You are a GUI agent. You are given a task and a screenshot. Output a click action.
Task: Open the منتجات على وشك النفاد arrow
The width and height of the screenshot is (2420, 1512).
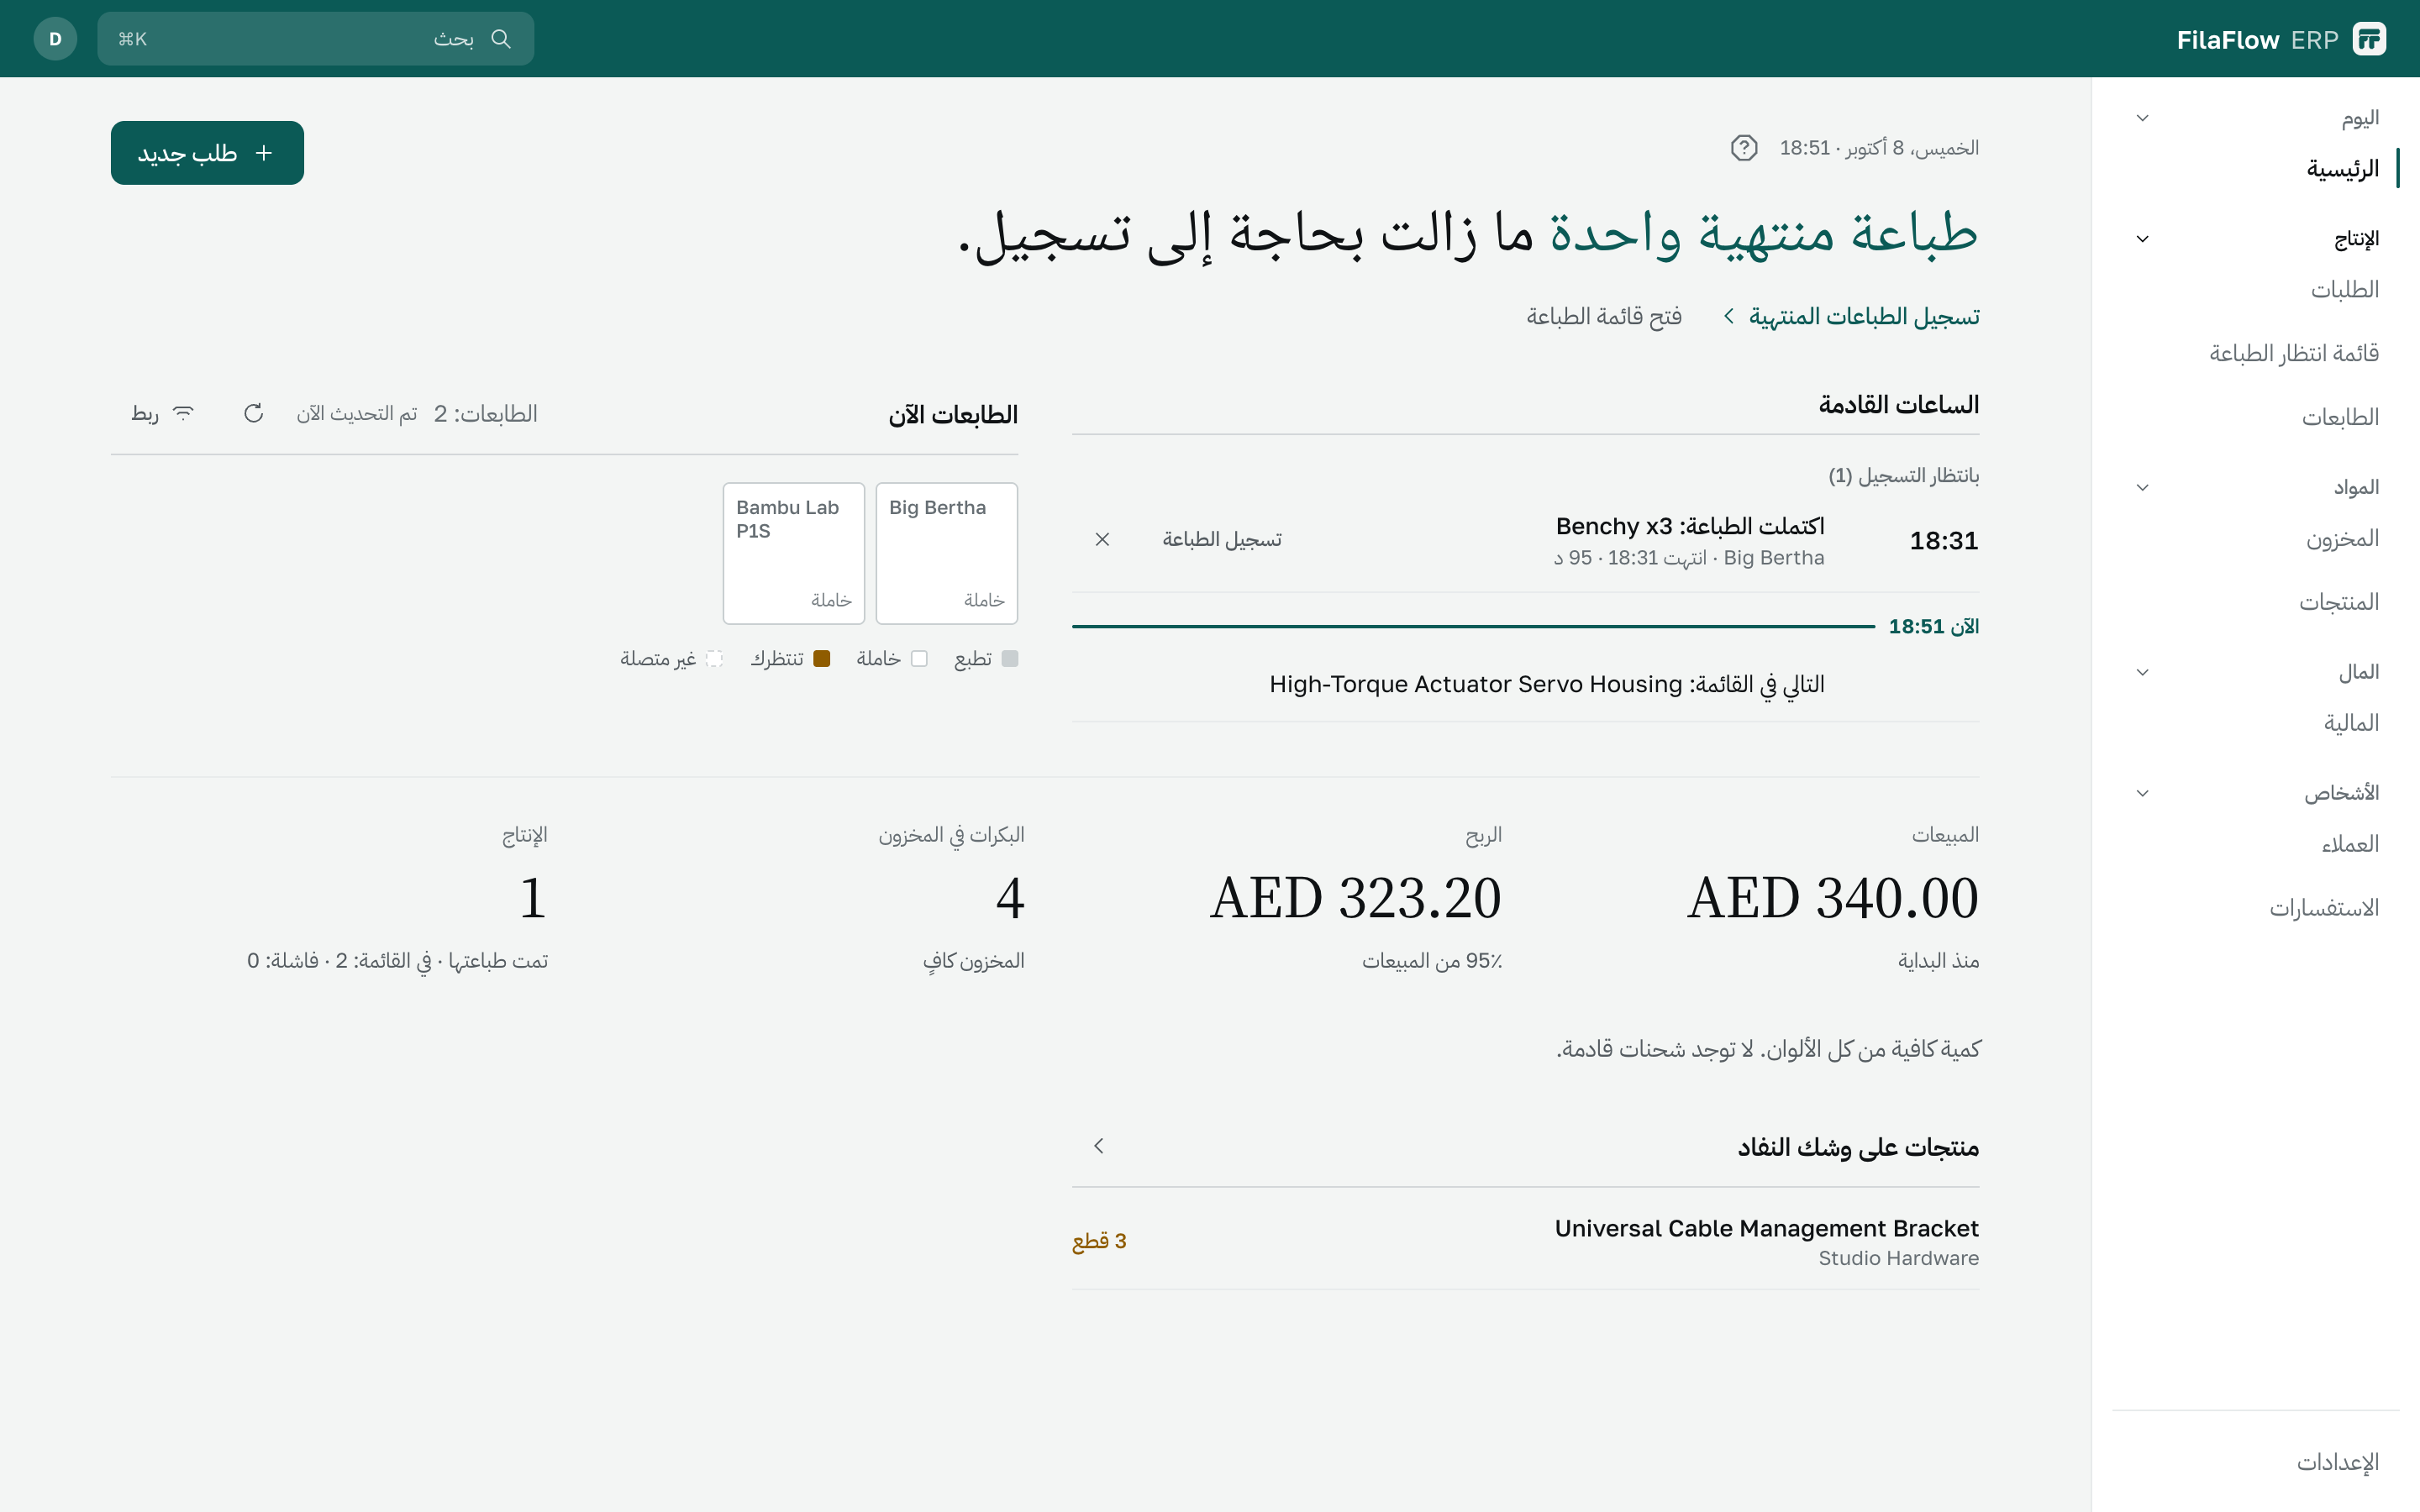pyautogui.click(x=1099, y=1146)
